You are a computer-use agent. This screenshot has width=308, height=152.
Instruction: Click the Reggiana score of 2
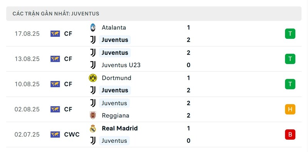tap(189, 116)
